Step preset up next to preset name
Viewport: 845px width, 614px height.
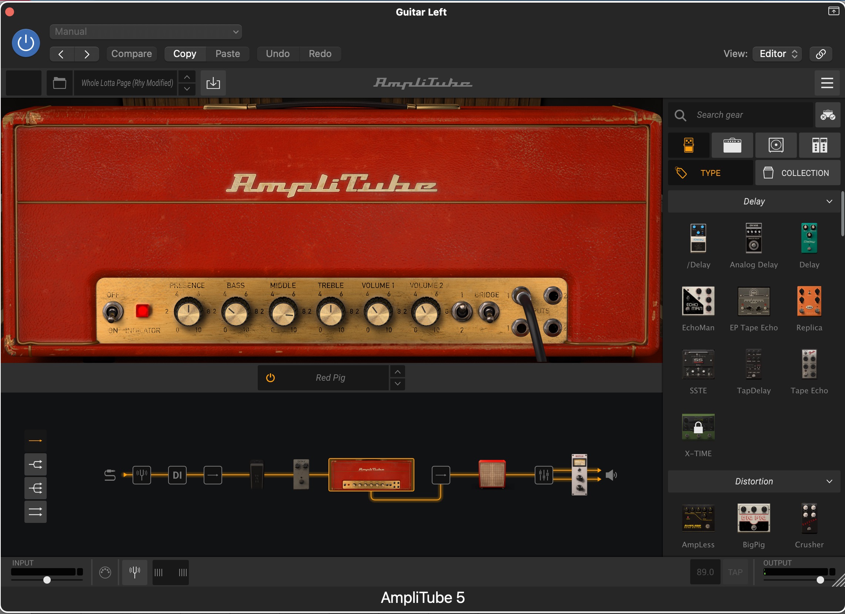[x=187, y=77]
